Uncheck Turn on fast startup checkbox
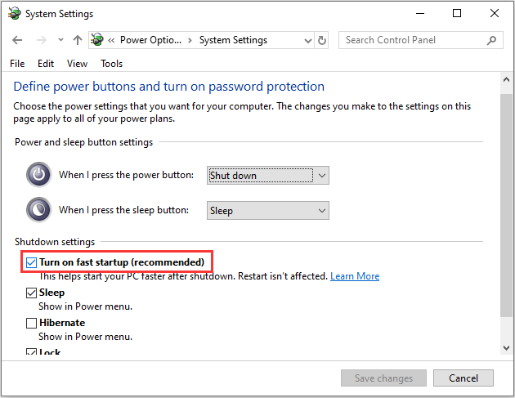 31,262
